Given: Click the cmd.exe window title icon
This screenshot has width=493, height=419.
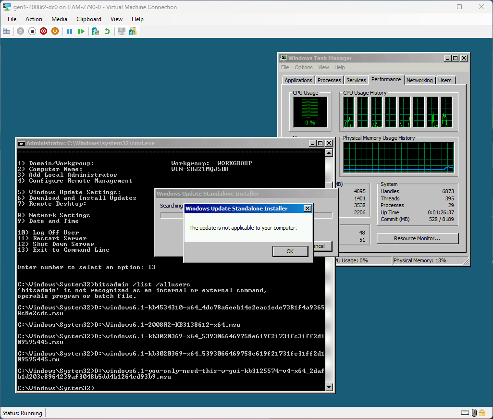Looking at the screenshot, I should [x=21, y=143].
